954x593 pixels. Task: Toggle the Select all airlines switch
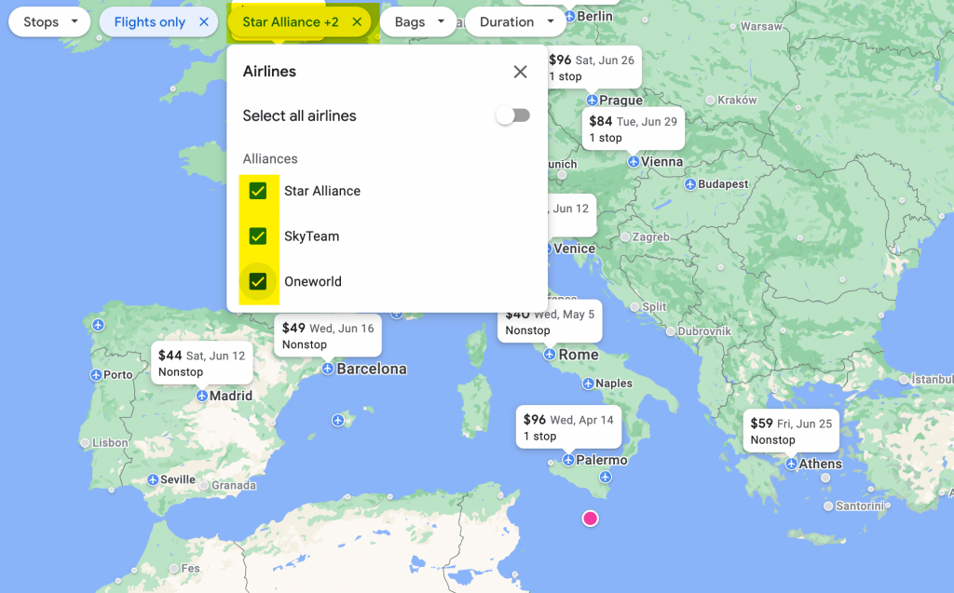[x=512, y=115]
